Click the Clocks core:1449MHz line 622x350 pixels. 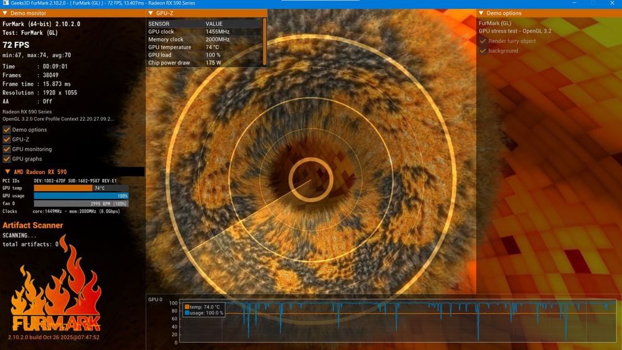(x=61, y=211)
